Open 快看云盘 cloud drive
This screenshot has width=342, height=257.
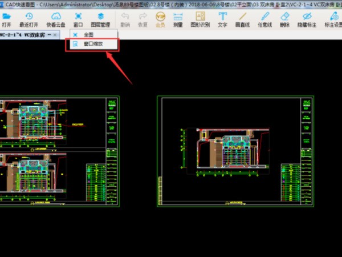tap(56, 19)
